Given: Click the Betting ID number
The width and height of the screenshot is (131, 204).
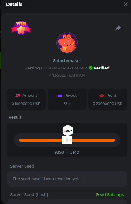Looking at the screenshot, I should point(67,68).
